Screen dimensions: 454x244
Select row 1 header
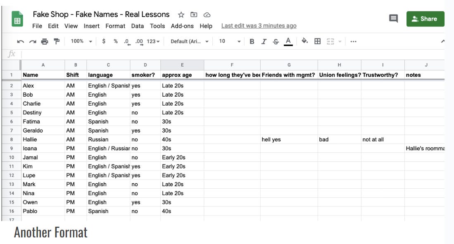(11, 75)
